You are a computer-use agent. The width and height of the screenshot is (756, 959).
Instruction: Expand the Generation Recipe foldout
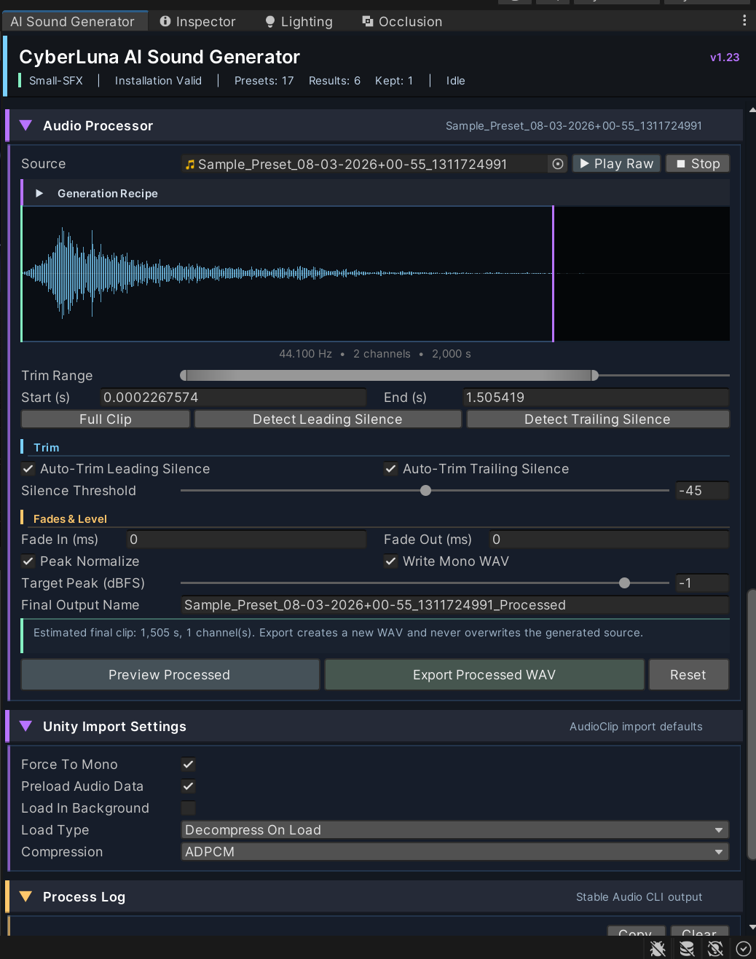39,193
